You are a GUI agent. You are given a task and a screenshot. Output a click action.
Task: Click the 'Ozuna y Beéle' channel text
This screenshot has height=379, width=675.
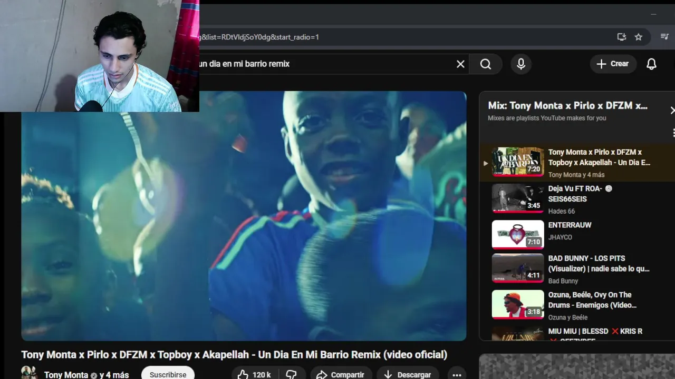(567, 317)
